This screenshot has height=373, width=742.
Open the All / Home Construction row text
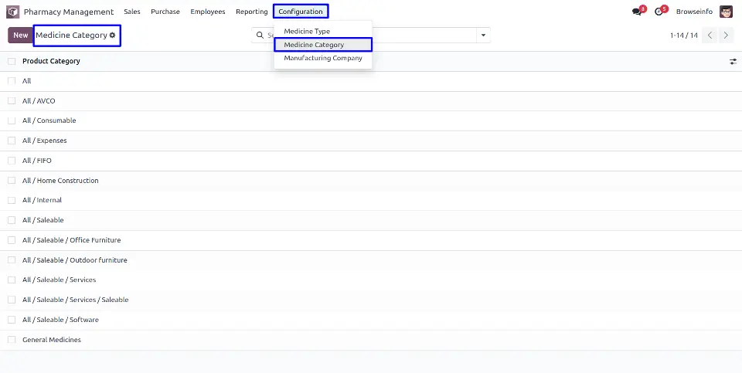click(60, 181)
